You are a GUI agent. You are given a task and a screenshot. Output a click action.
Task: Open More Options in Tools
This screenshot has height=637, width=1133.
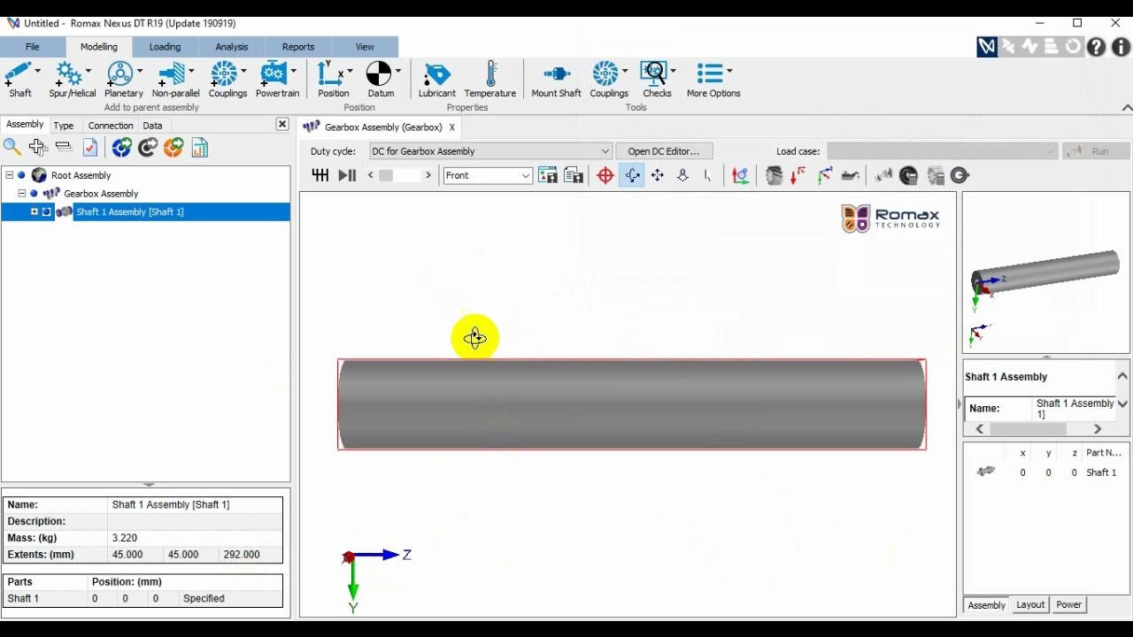click(713, 78)
